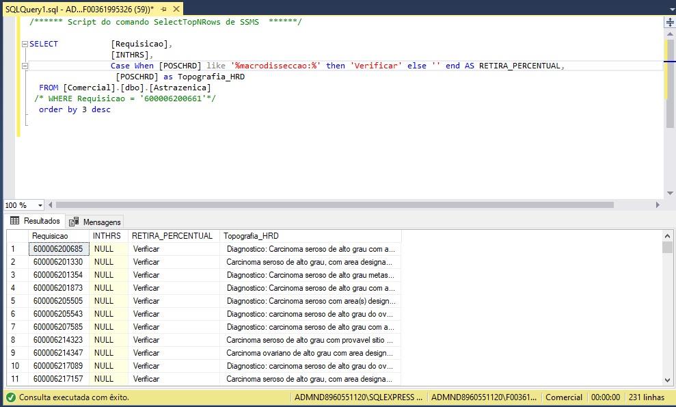Click status bar row count 231 linhas
676x407 pixels.
[x=646, y=397]
